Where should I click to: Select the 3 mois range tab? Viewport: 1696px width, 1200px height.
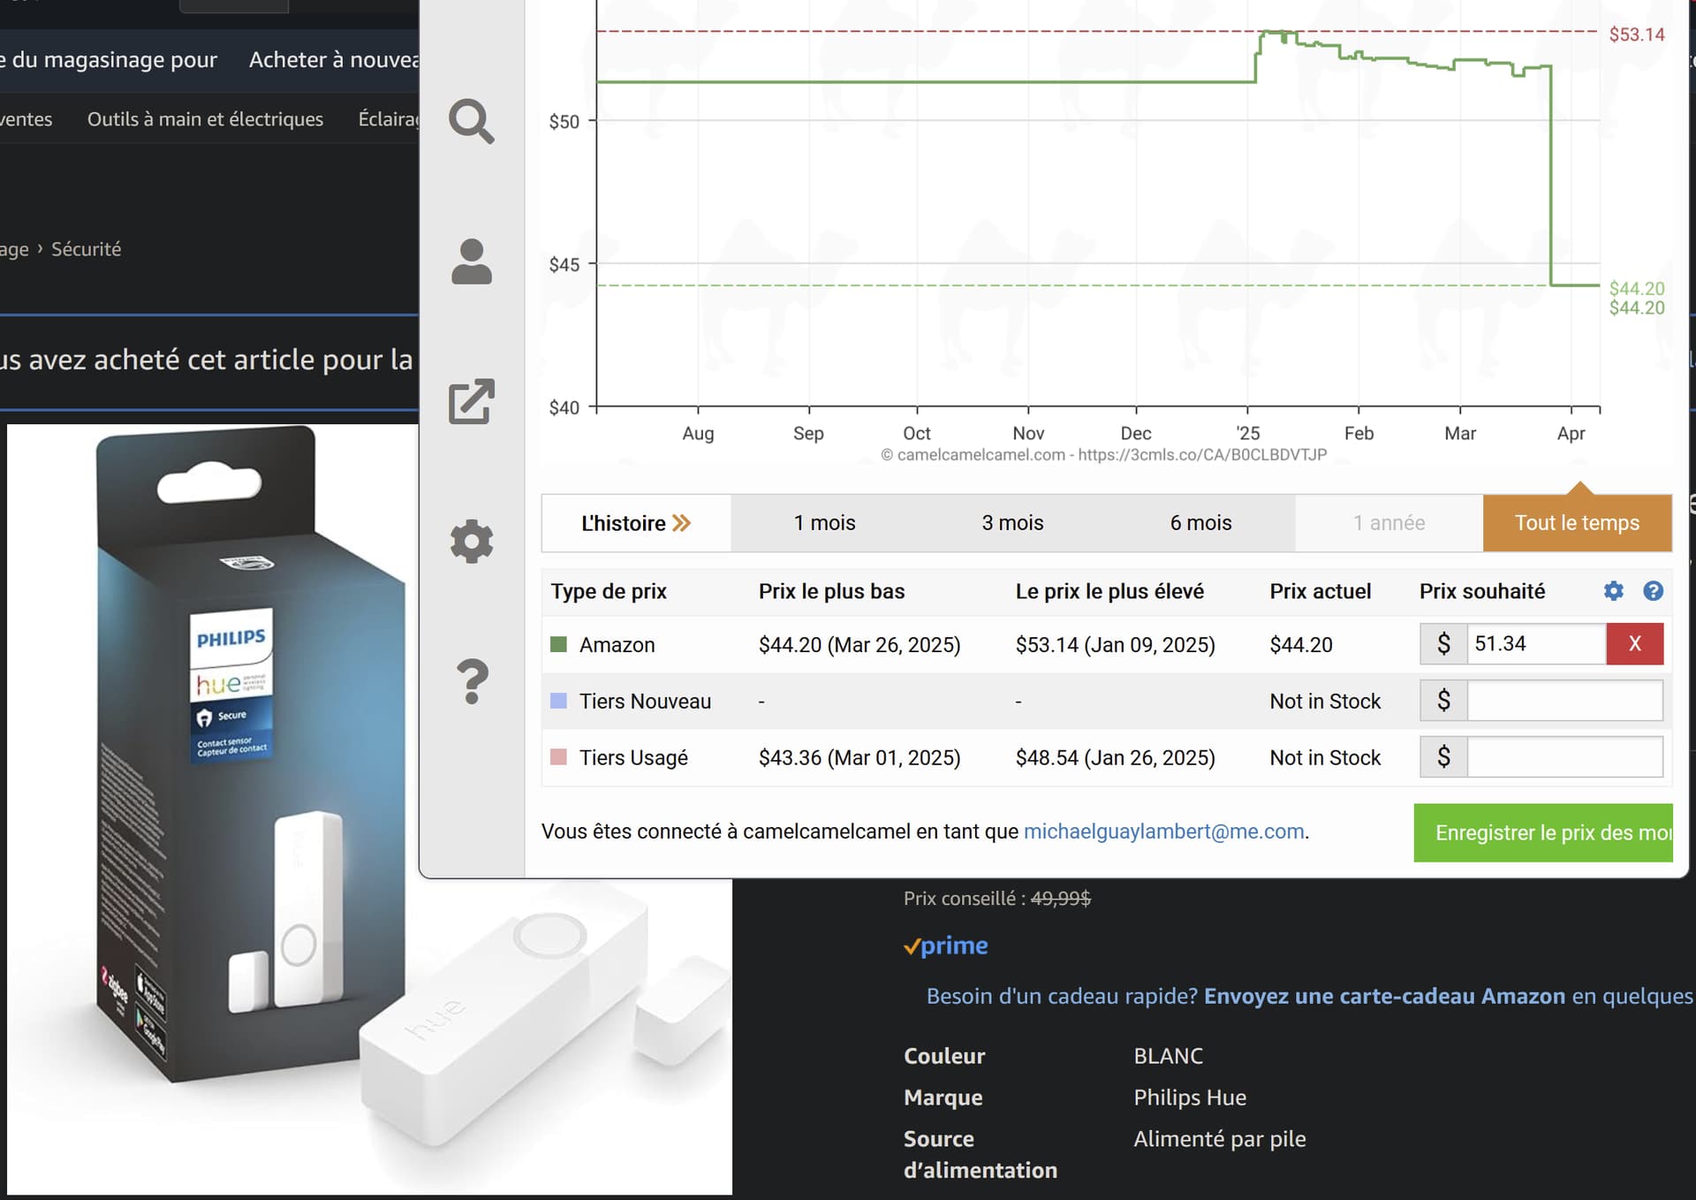point(1012,523)
